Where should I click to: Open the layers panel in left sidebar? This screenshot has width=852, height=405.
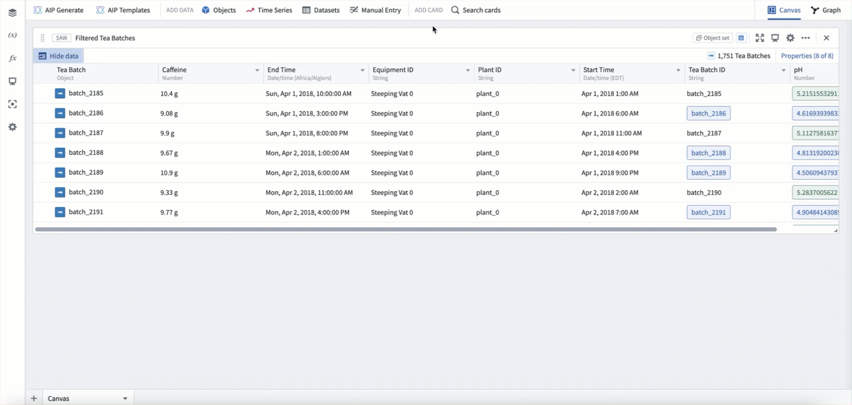[x=12, y=13]
